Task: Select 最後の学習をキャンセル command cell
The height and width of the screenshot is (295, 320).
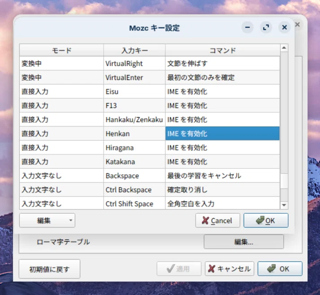Action: [x=223, y=176]
